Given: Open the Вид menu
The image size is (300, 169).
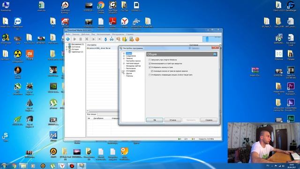Looking at the screenshot, I should pyautogui.click(x=93, y=34).
